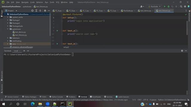Open the Structure side tool window
This screenshot has width=191, height=107.
coord(2,89)
